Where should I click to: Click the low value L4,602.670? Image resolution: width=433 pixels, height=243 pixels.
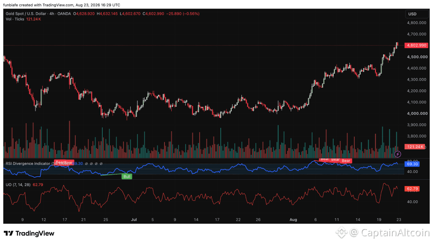point(130,13)
